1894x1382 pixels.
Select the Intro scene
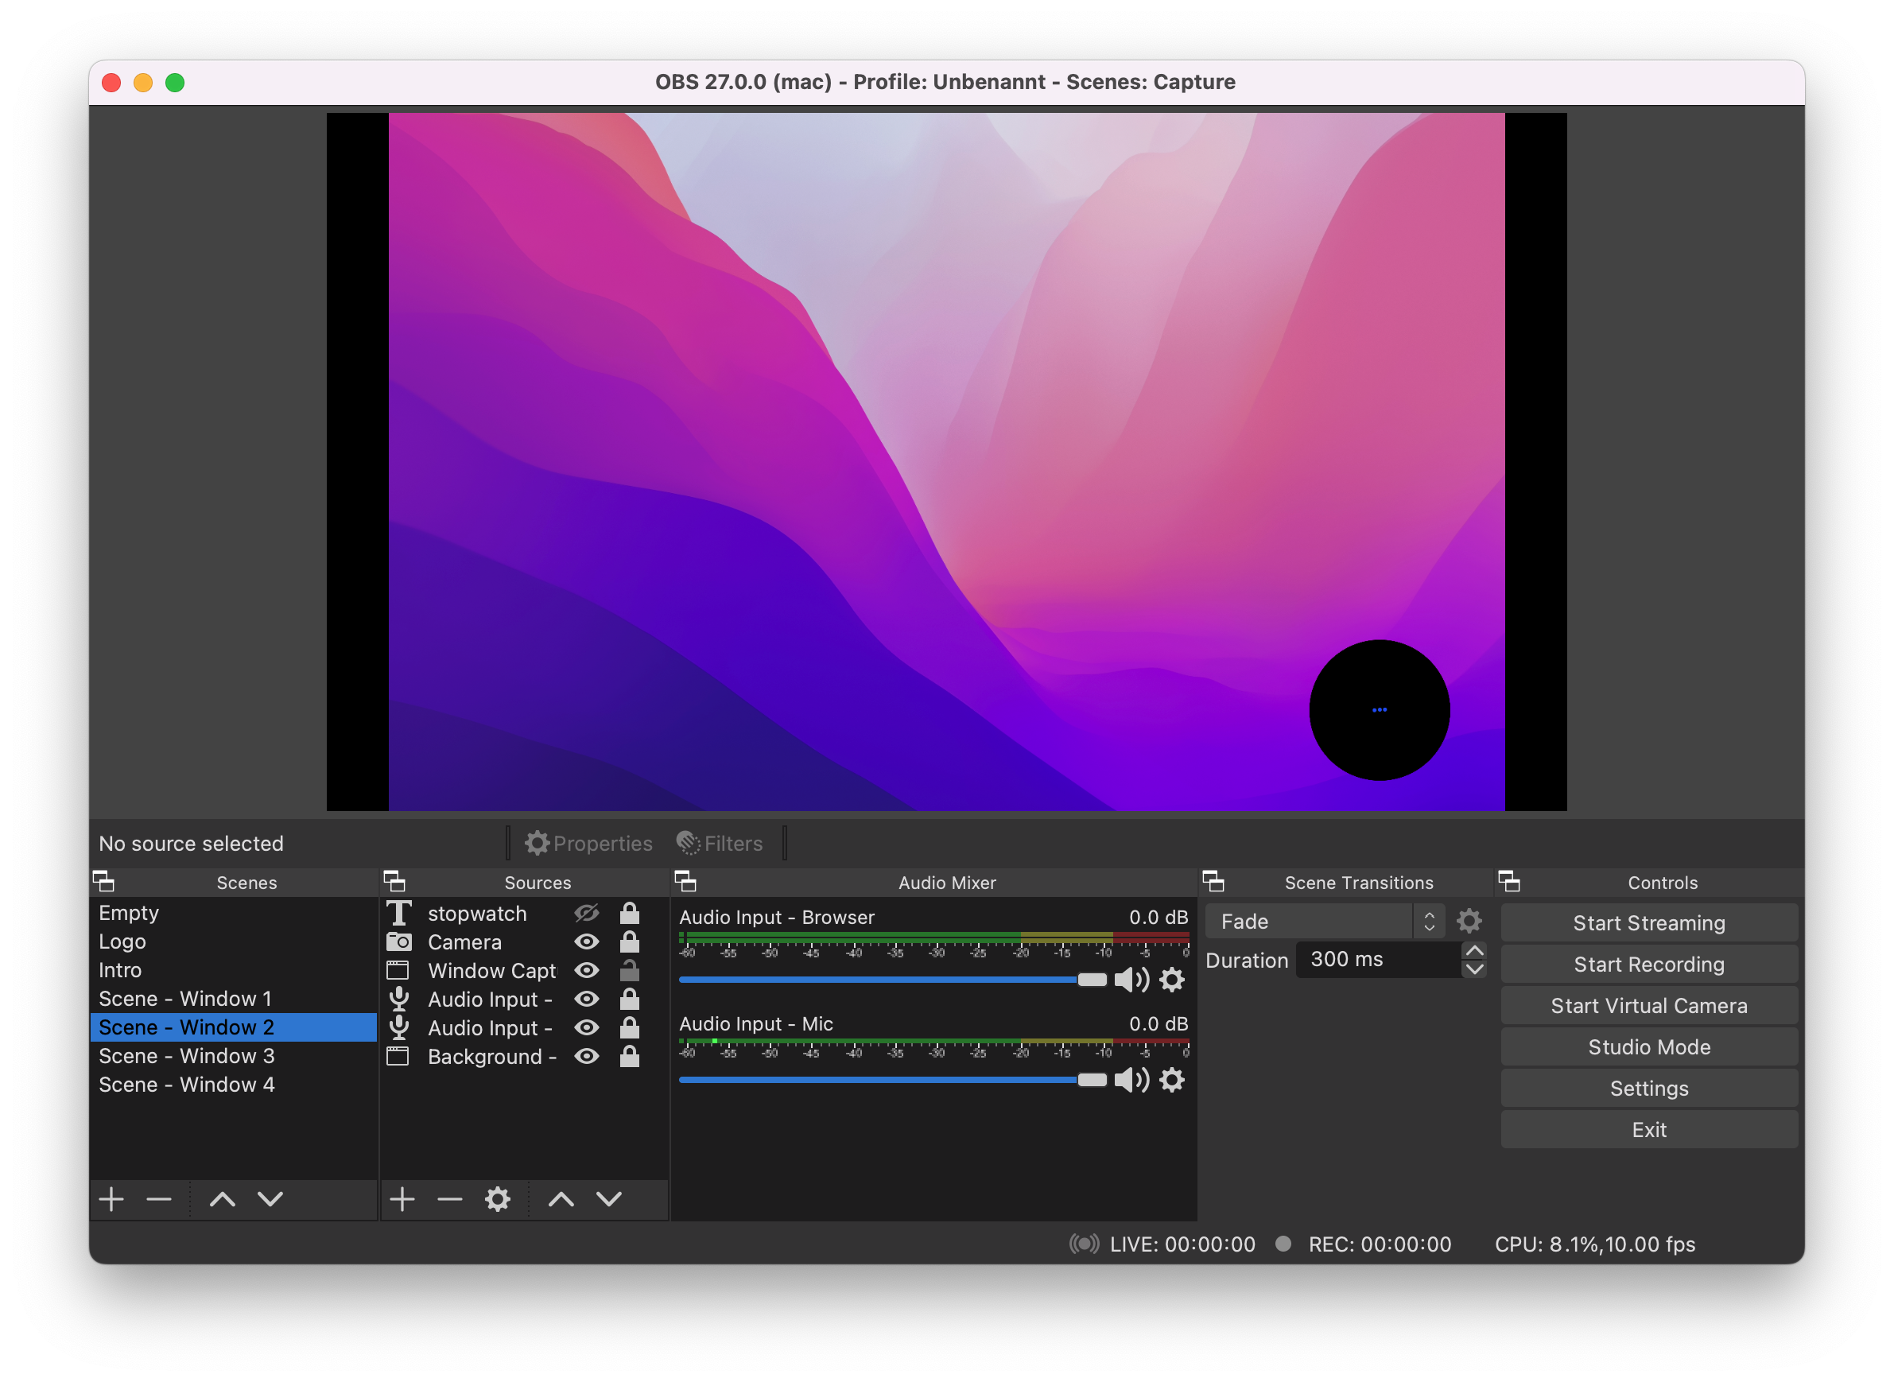pyautogui.click(x=234, y=969)
